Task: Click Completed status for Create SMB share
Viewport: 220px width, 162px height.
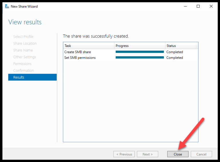Action: click(174, 52)
